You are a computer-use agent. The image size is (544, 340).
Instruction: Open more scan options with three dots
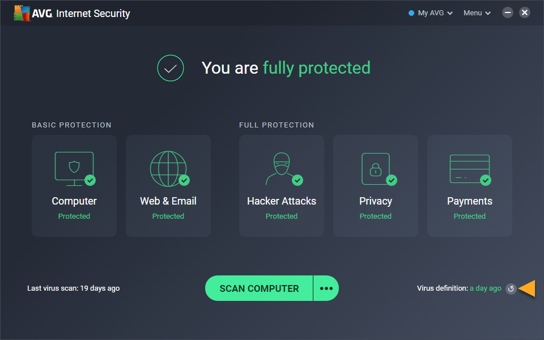click(x=326, y=288)
